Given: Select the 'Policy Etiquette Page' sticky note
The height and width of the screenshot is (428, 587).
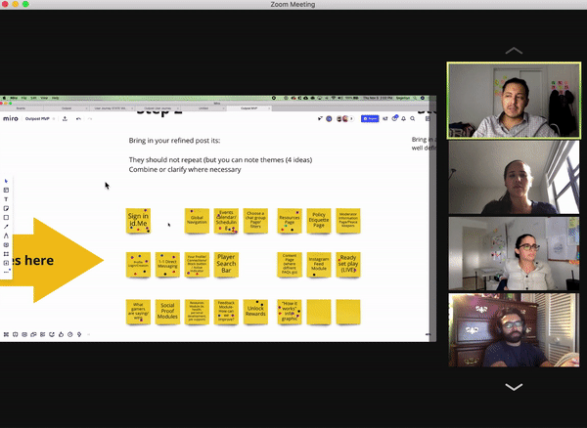Looking at the screenshot, I should [319, 221].
